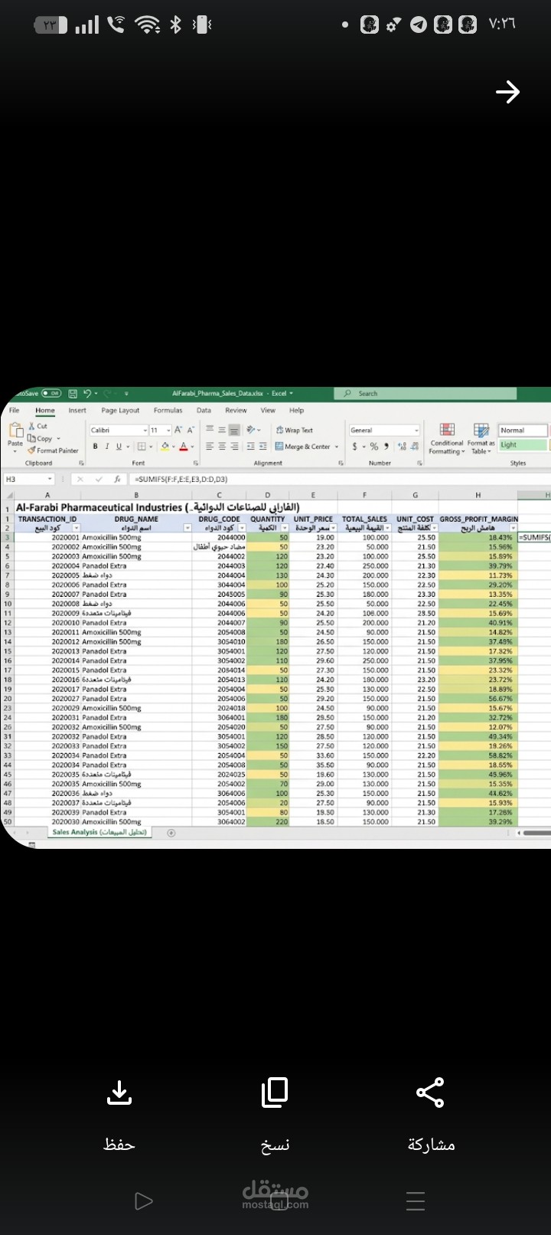Open the QUANTITY column filter dropdown
This screenshot has height=1235, width=551.
tap(285, 529)
